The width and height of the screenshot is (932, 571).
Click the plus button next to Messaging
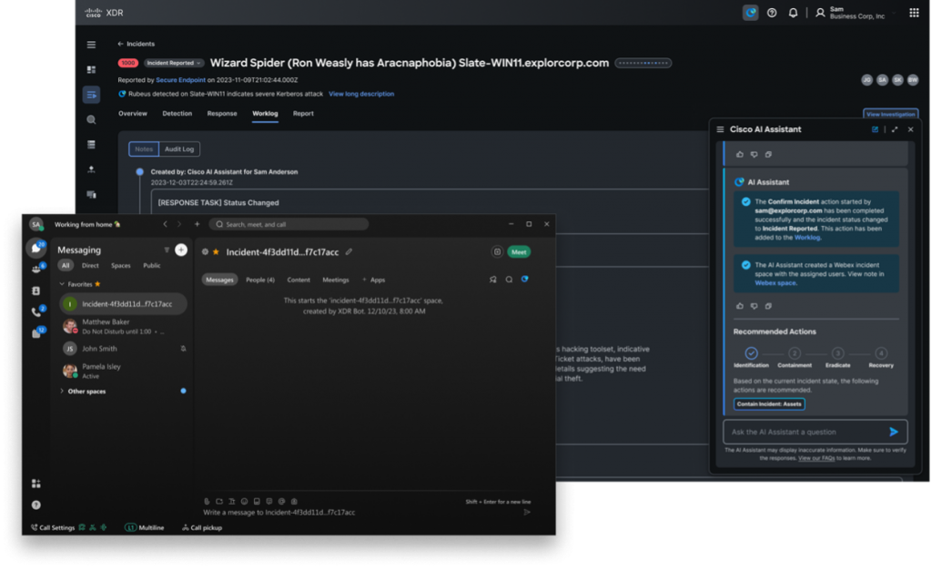(181, 250)
